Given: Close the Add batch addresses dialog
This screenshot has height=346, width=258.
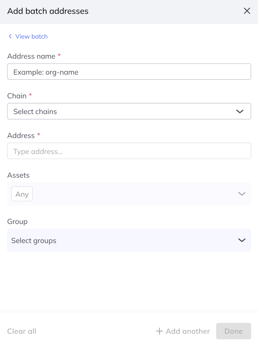Looking at the screenshot, I should click(x=247, y=11).
